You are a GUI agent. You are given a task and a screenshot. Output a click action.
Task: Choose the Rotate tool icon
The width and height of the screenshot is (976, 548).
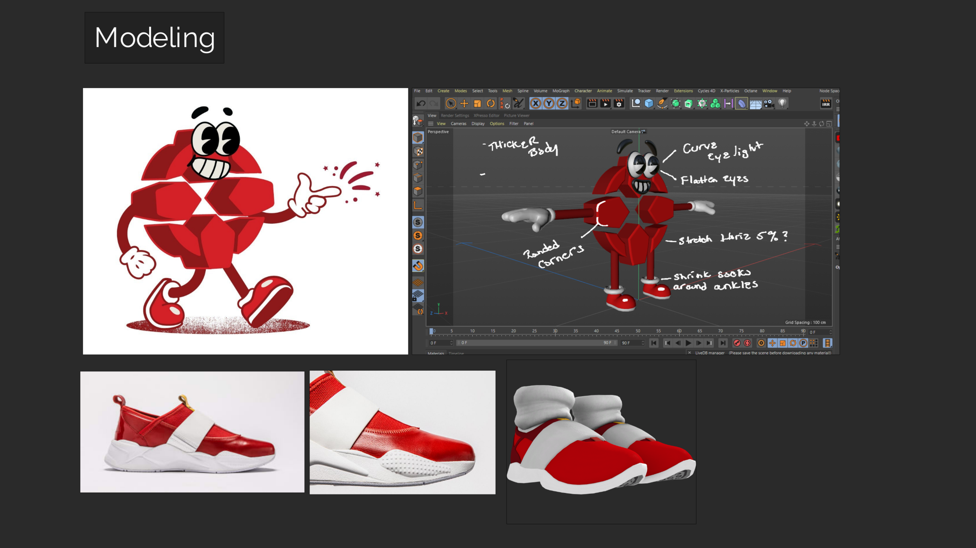[x=491, y=103]
